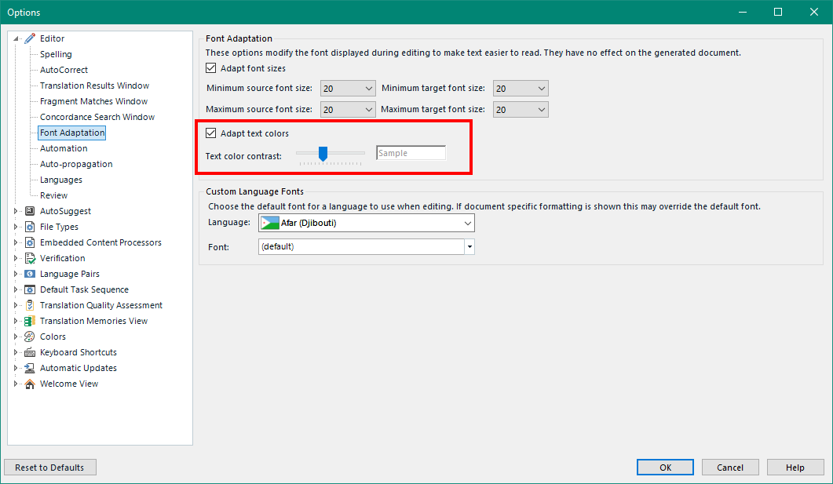Open Concordance Search Window settings

97,117
